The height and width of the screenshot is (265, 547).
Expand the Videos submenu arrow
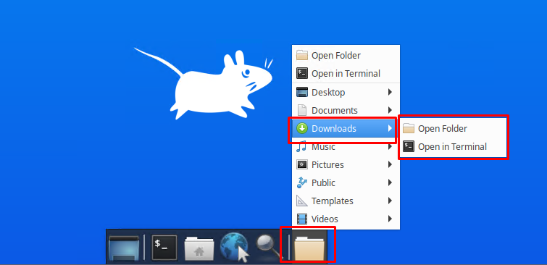[390, 219]
